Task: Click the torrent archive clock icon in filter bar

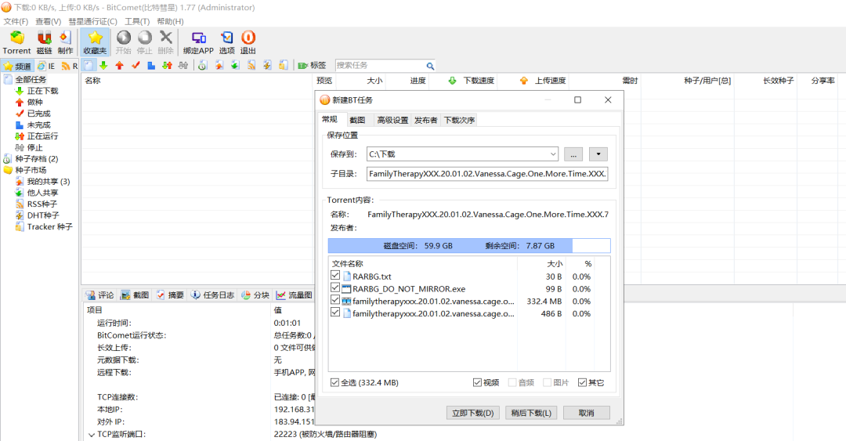Action: 202,65
